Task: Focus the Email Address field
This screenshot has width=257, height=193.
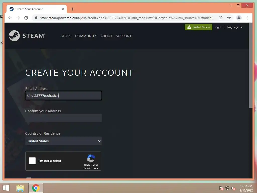Action: pos(63,95)
